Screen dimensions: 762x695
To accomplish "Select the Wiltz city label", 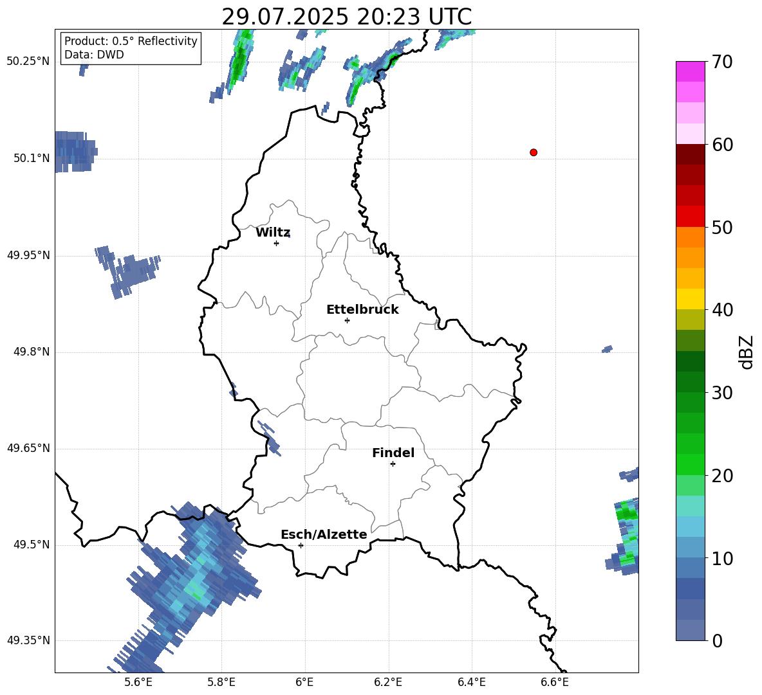I will point(273,233).
